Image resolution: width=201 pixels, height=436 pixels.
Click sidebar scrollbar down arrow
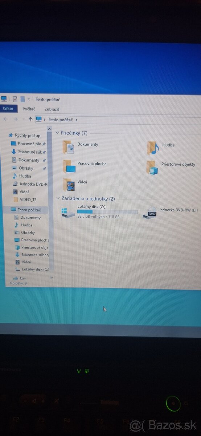[51, 278]
